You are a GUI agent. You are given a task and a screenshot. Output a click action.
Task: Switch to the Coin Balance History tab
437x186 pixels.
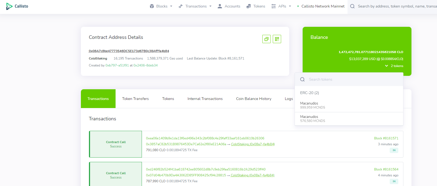coord(254,99)
